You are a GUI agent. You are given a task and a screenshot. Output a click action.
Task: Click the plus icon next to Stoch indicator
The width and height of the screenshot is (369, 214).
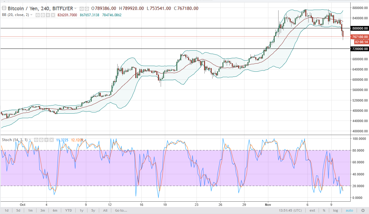[46, 140]
